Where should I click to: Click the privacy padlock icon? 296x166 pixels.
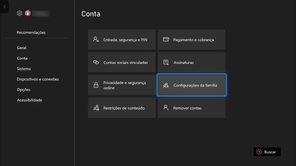point(96,85)
